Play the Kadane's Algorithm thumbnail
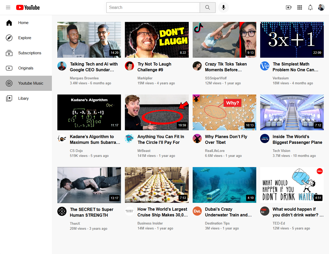The width and height of the screenshot is (329, 254). [89, 112]
